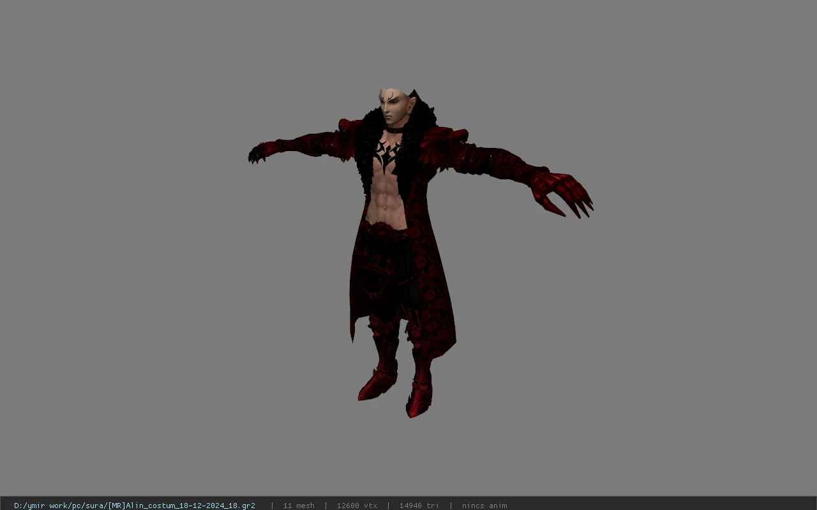Screen dimensions: 817x510
Task: Click the 'nincs anim' status entry
Action: [484, 506]
